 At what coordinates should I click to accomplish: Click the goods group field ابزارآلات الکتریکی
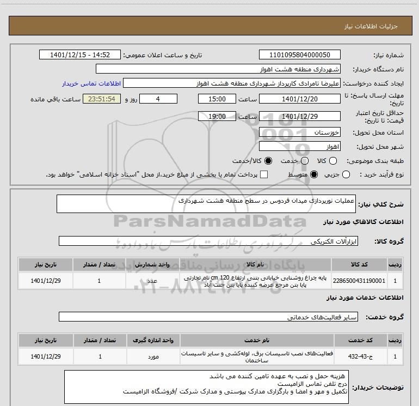tap(208, 241)
